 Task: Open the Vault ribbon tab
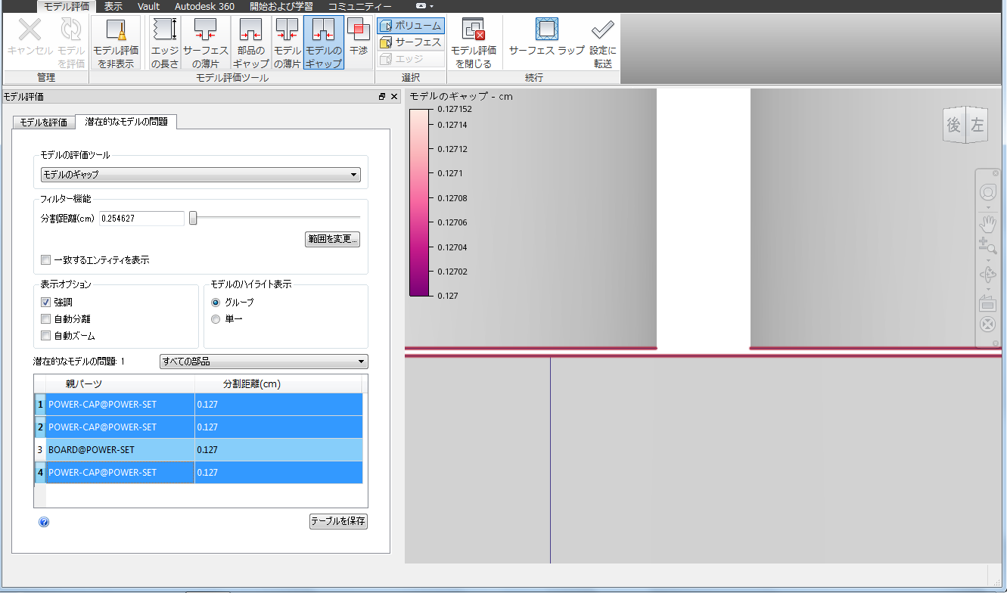click(x=148, y=6)
